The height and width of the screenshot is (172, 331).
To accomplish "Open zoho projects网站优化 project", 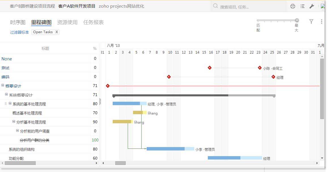I will 121,6.
